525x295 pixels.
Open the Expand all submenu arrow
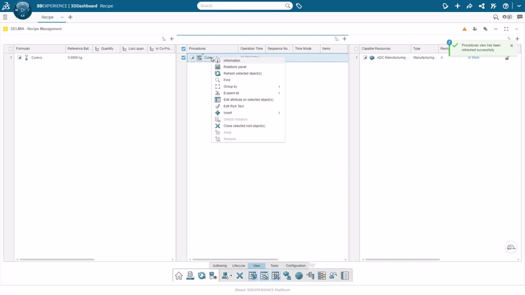[x=279, y=93]
